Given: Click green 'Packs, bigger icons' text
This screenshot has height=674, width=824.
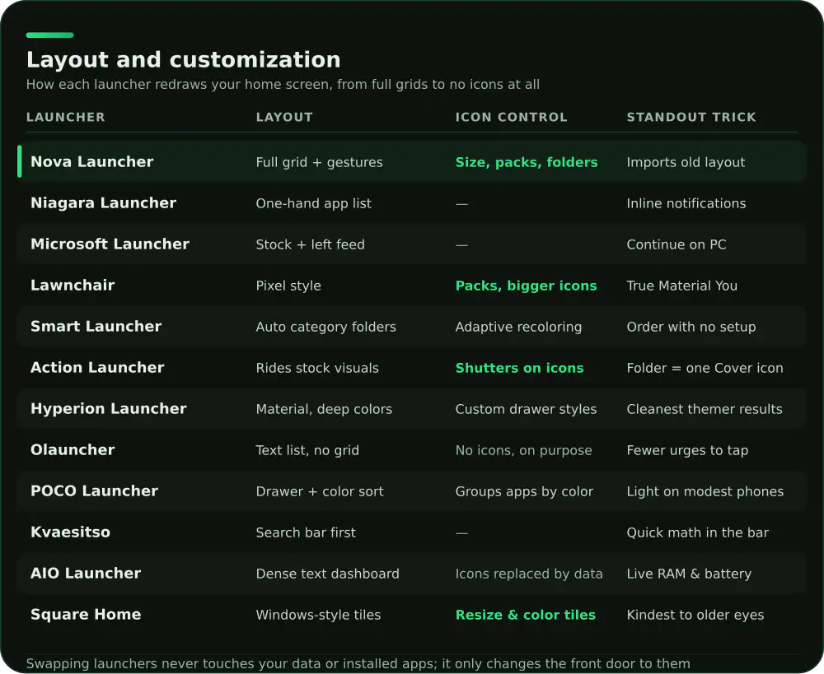Looking at the screenshot, I should tap(526, 286).
